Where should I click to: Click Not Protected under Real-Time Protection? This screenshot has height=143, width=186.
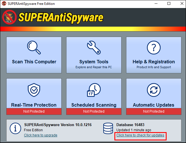point(34,111)
